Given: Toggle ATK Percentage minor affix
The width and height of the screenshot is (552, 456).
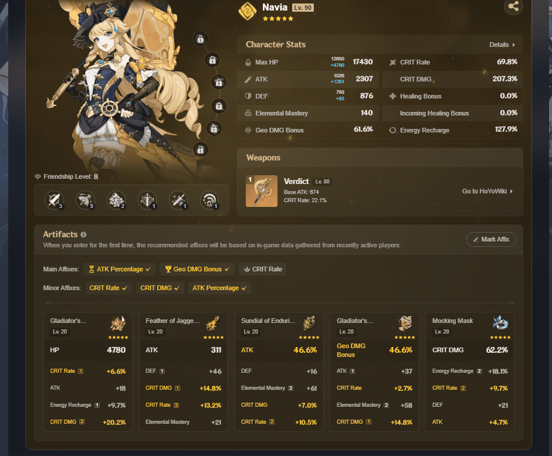Looking at the screenshot, I should (x=219, y=288).
